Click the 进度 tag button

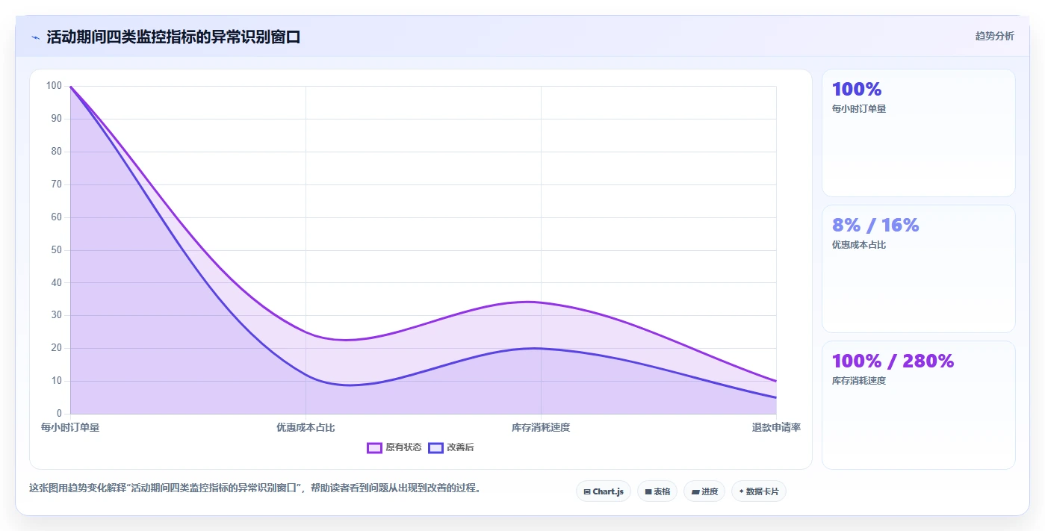click(x=704, y=491)
